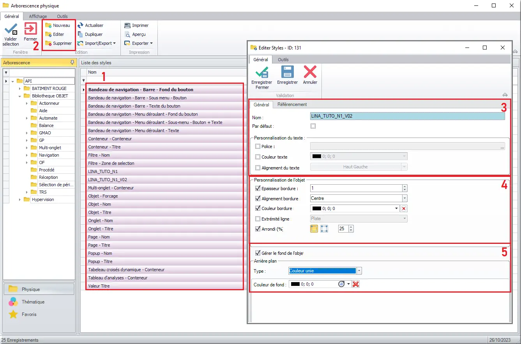This screenshot has width=521, height=344.
Task: Open the Couleur bordure color dropdown
Action: (x=397, y=208)
